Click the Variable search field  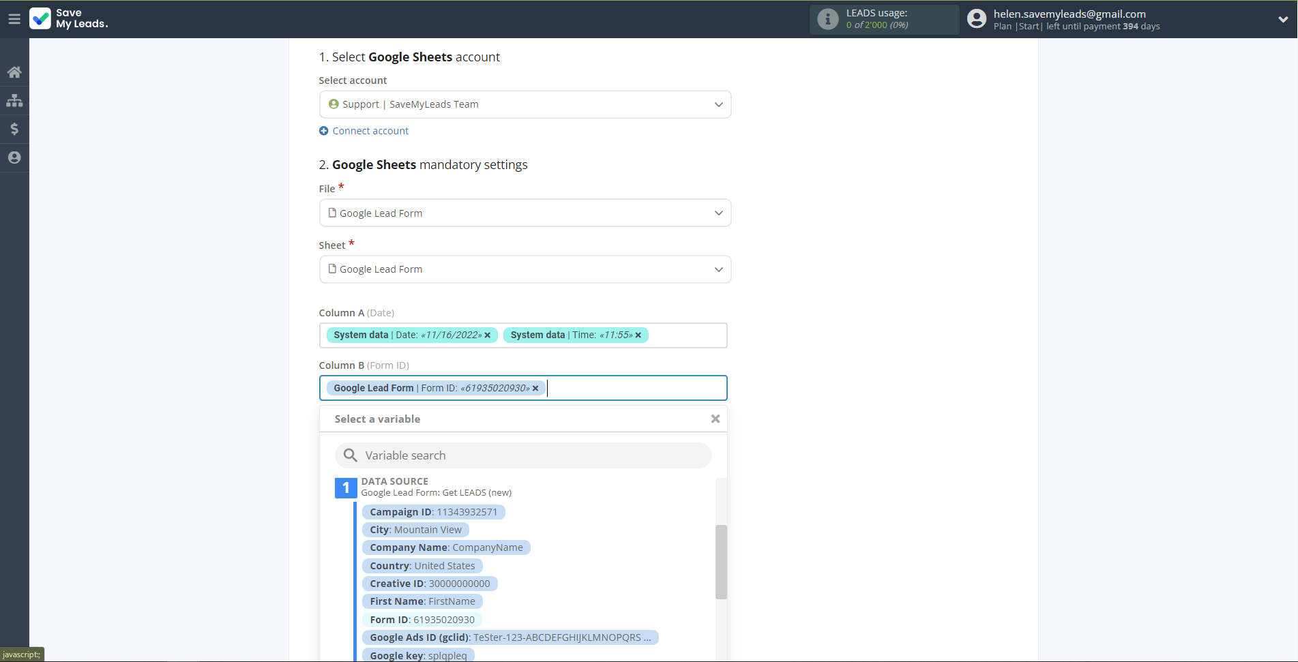pos(523,455)
